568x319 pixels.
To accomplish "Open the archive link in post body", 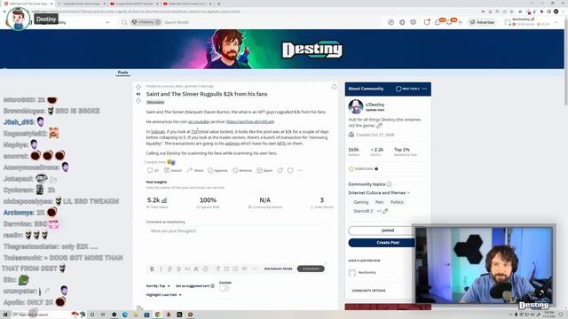I will coord(250,122).
